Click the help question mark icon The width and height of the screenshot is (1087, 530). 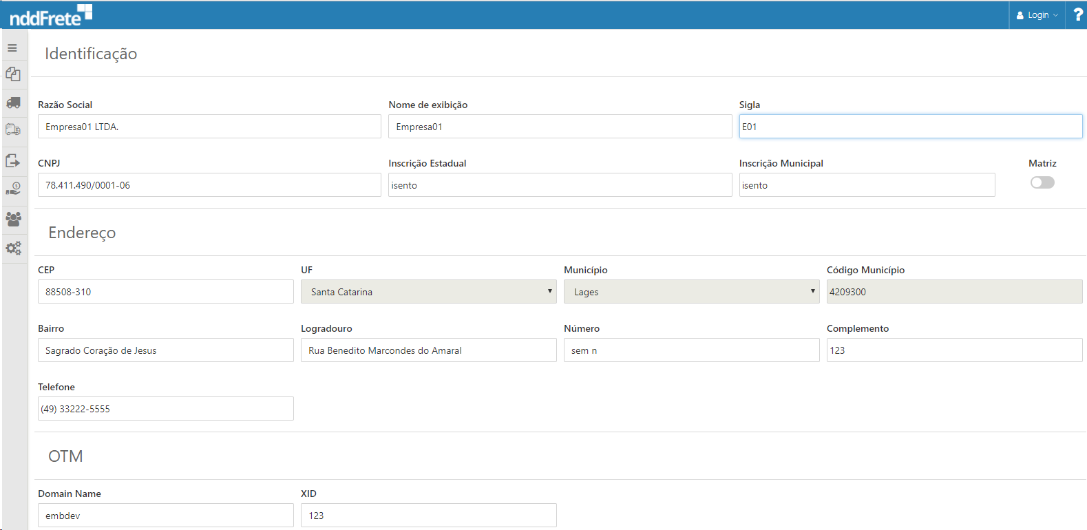1077,14
